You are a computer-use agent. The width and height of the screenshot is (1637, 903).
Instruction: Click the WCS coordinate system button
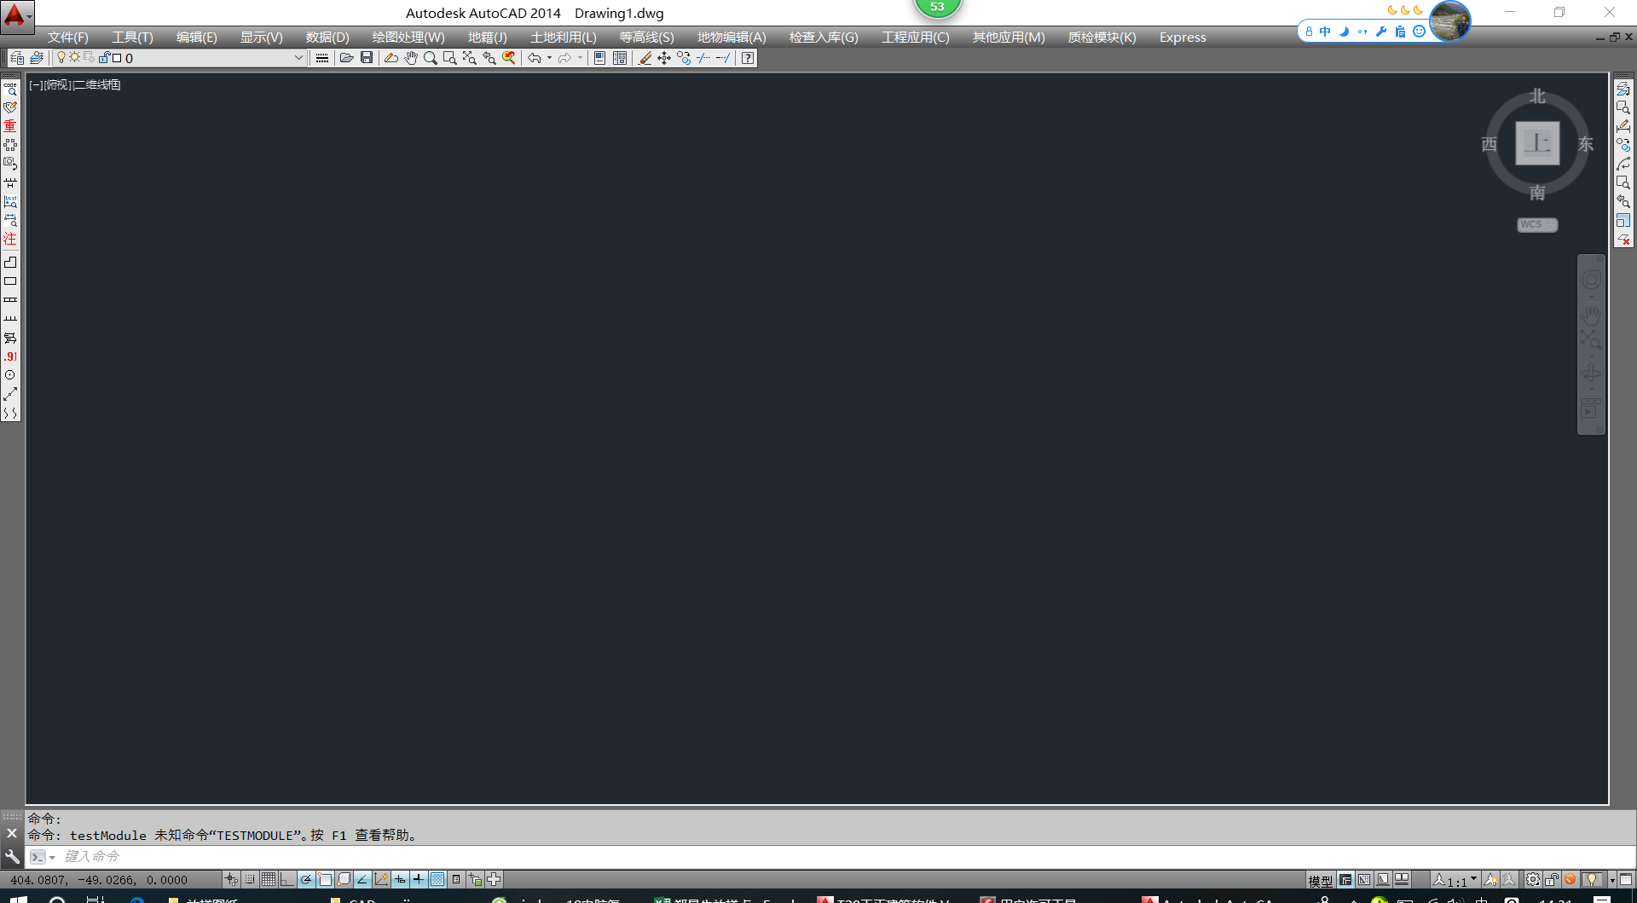(1536, 225)
